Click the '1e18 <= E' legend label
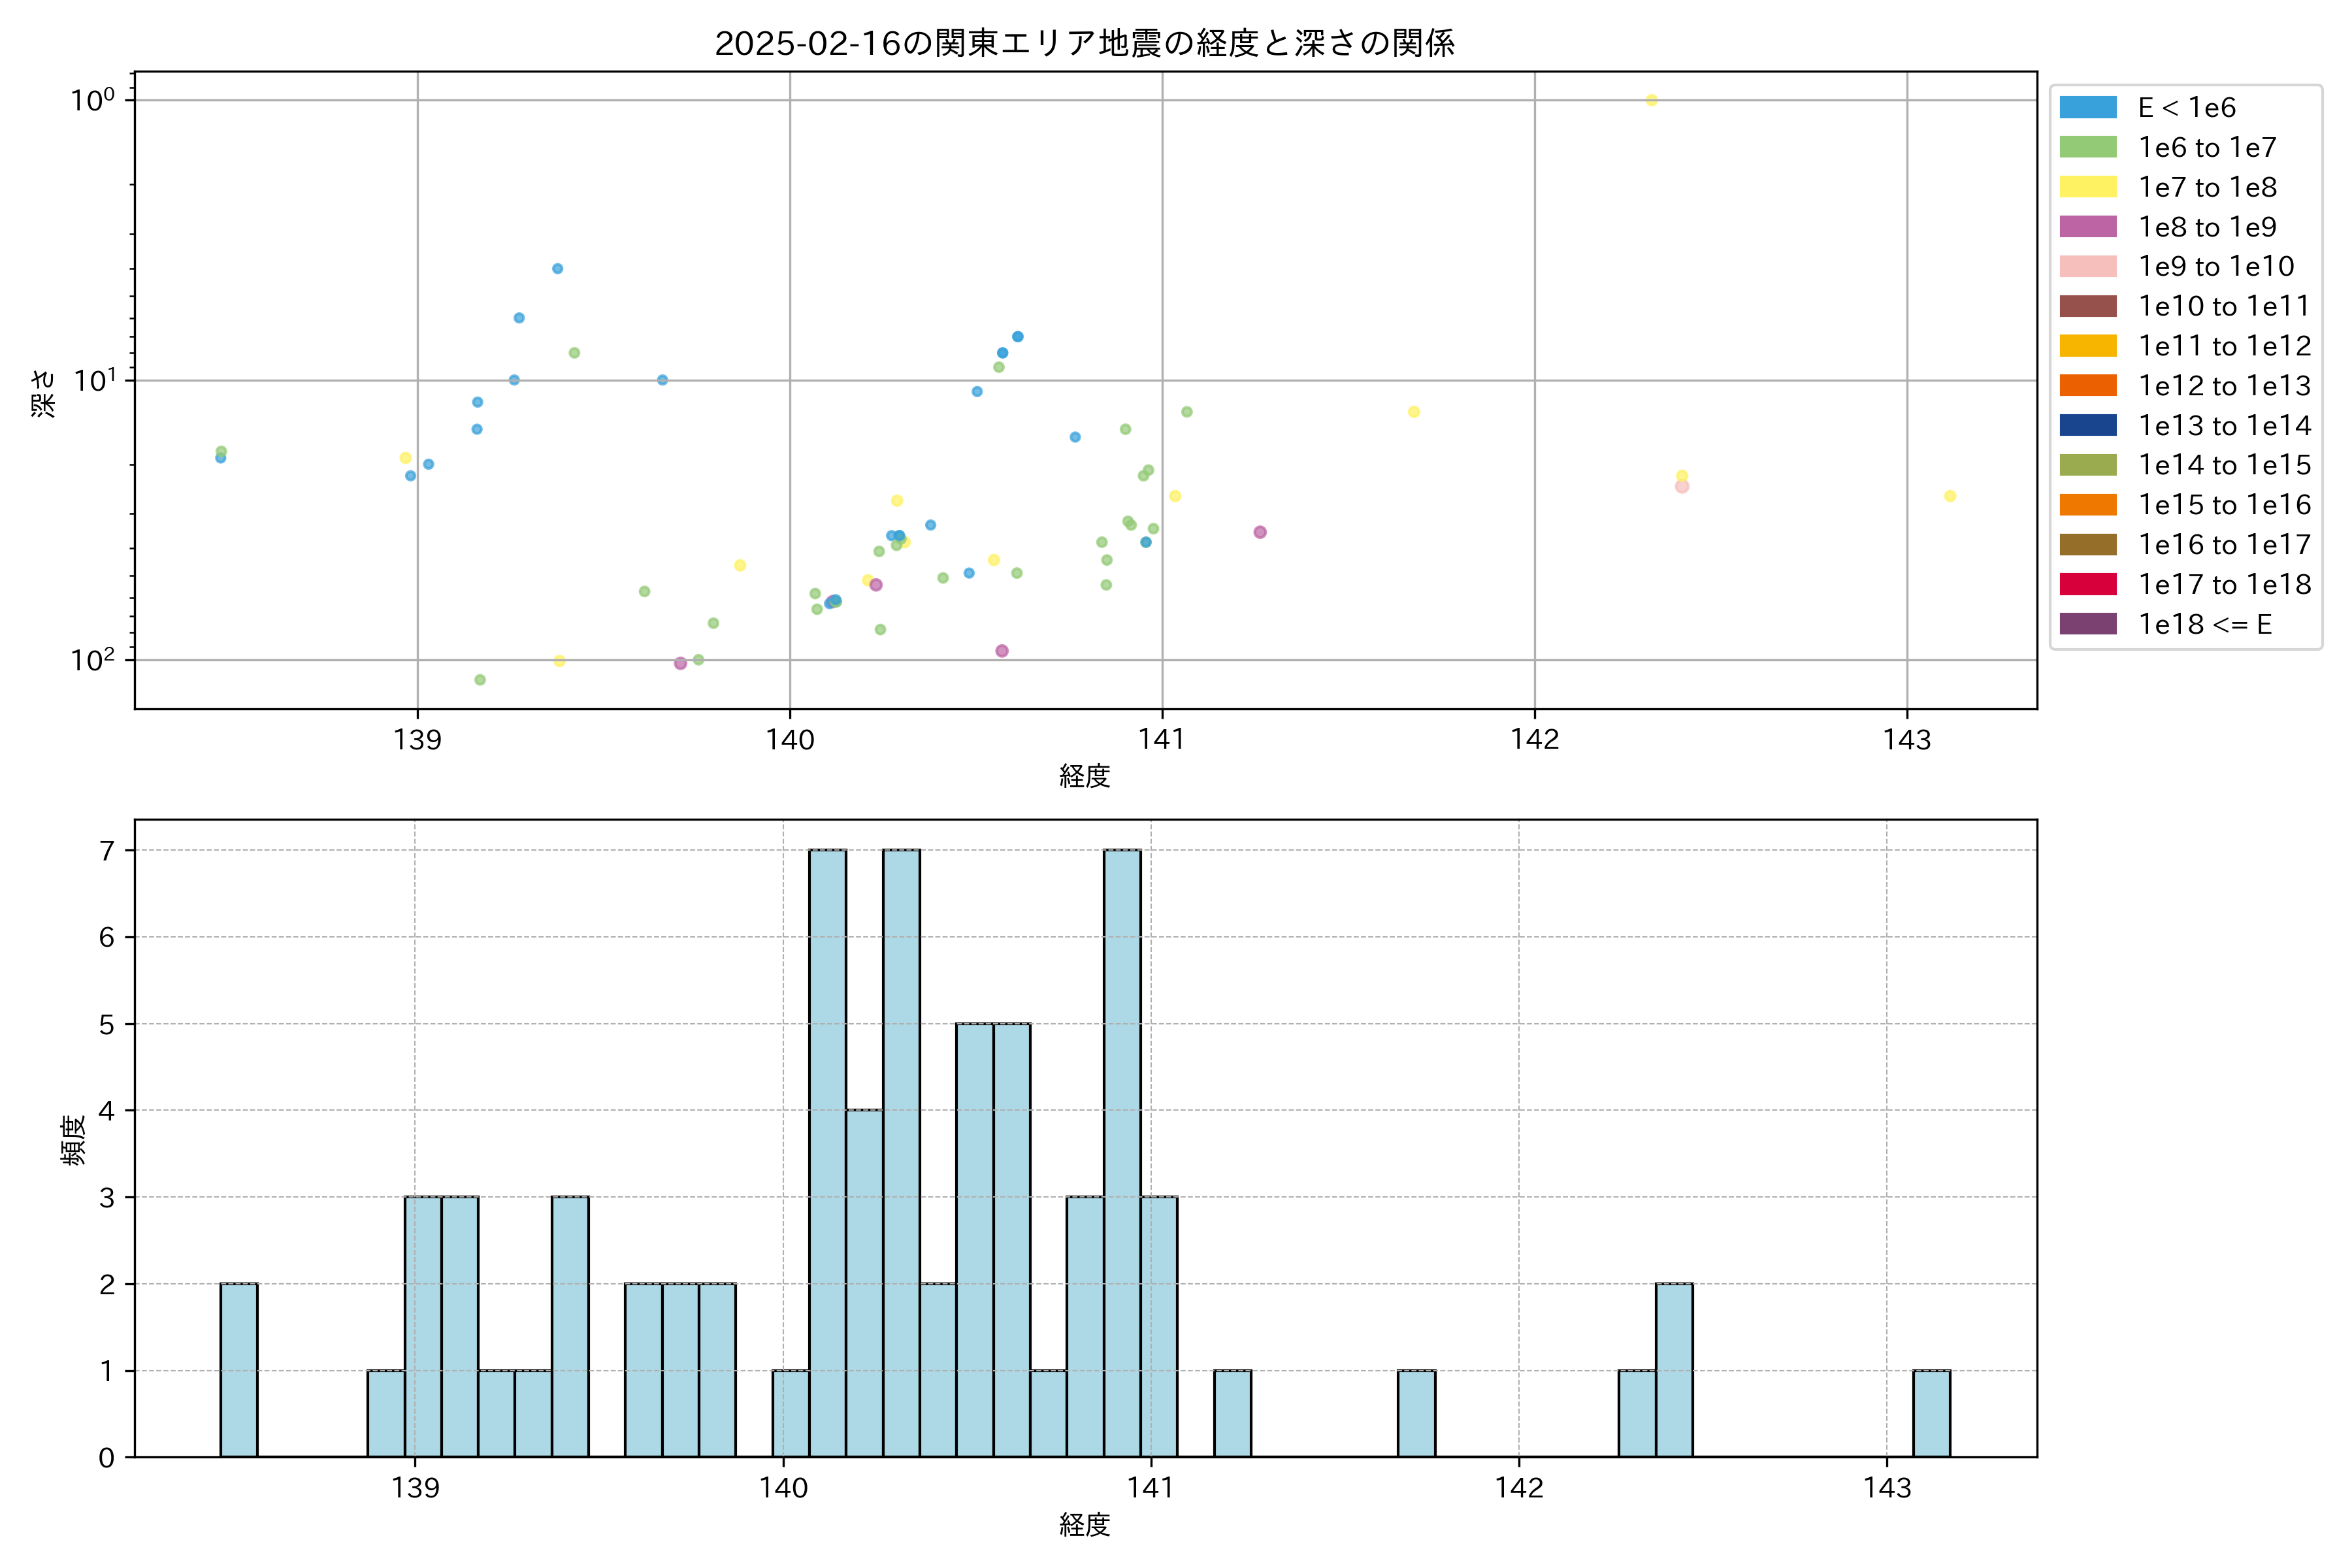The width and height of the screenshot is (2352, 1568). pyautogui.click(x=2205, y=625)
